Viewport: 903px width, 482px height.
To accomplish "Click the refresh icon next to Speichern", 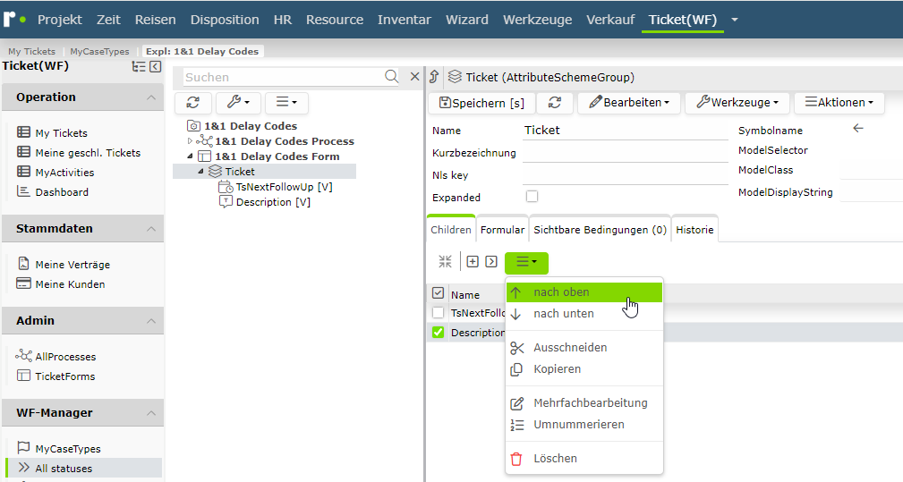I will 555,103.
